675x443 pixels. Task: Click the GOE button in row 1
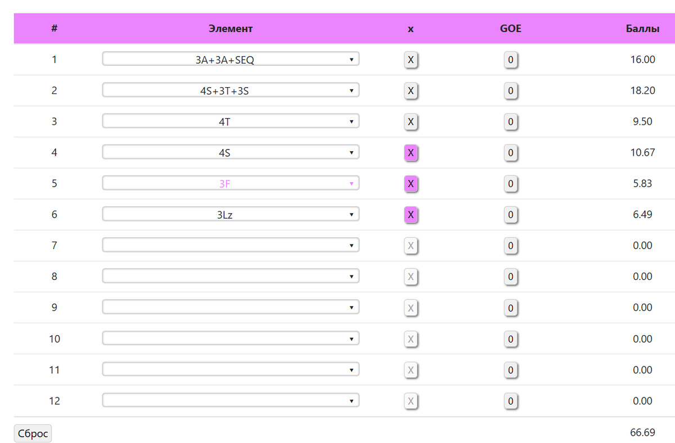(511, 60)
